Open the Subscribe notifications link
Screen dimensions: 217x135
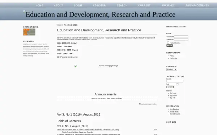coord(174,58)
